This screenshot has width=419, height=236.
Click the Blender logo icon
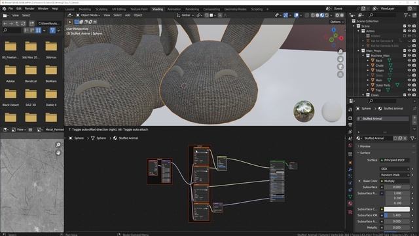click(4, 9)
